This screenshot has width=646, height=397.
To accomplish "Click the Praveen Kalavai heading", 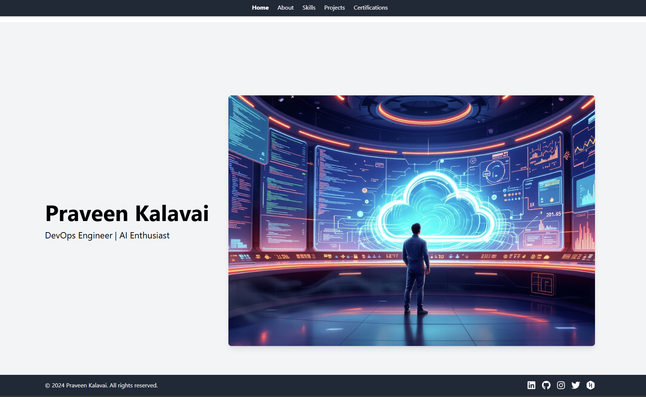I will [x=127, y=214].
